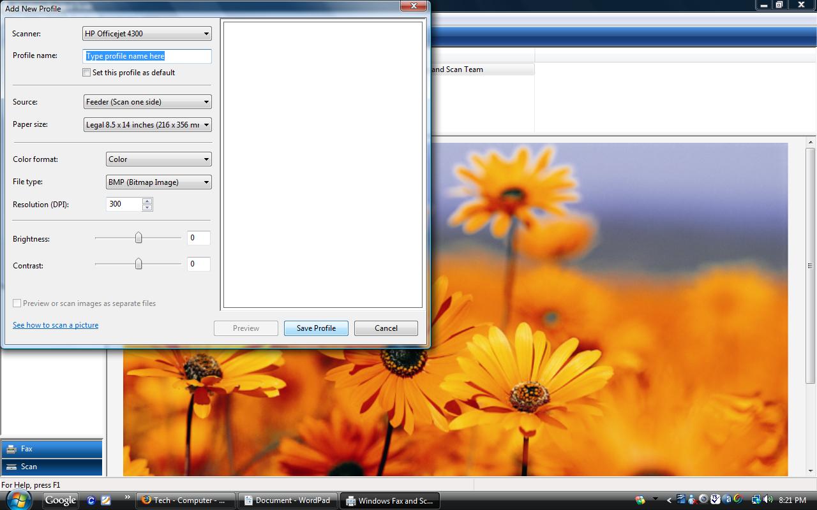Decrease the Resolution DPI spinner

pyautogui.click(x=147, y=208)
